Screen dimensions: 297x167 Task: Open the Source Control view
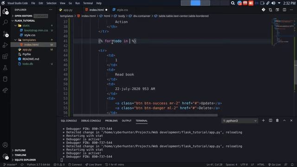point(5,34)
